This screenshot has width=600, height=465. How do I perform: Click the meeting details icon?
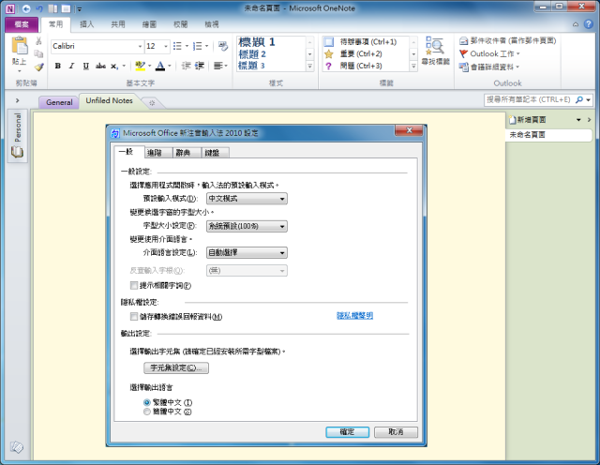coord(463,67)
